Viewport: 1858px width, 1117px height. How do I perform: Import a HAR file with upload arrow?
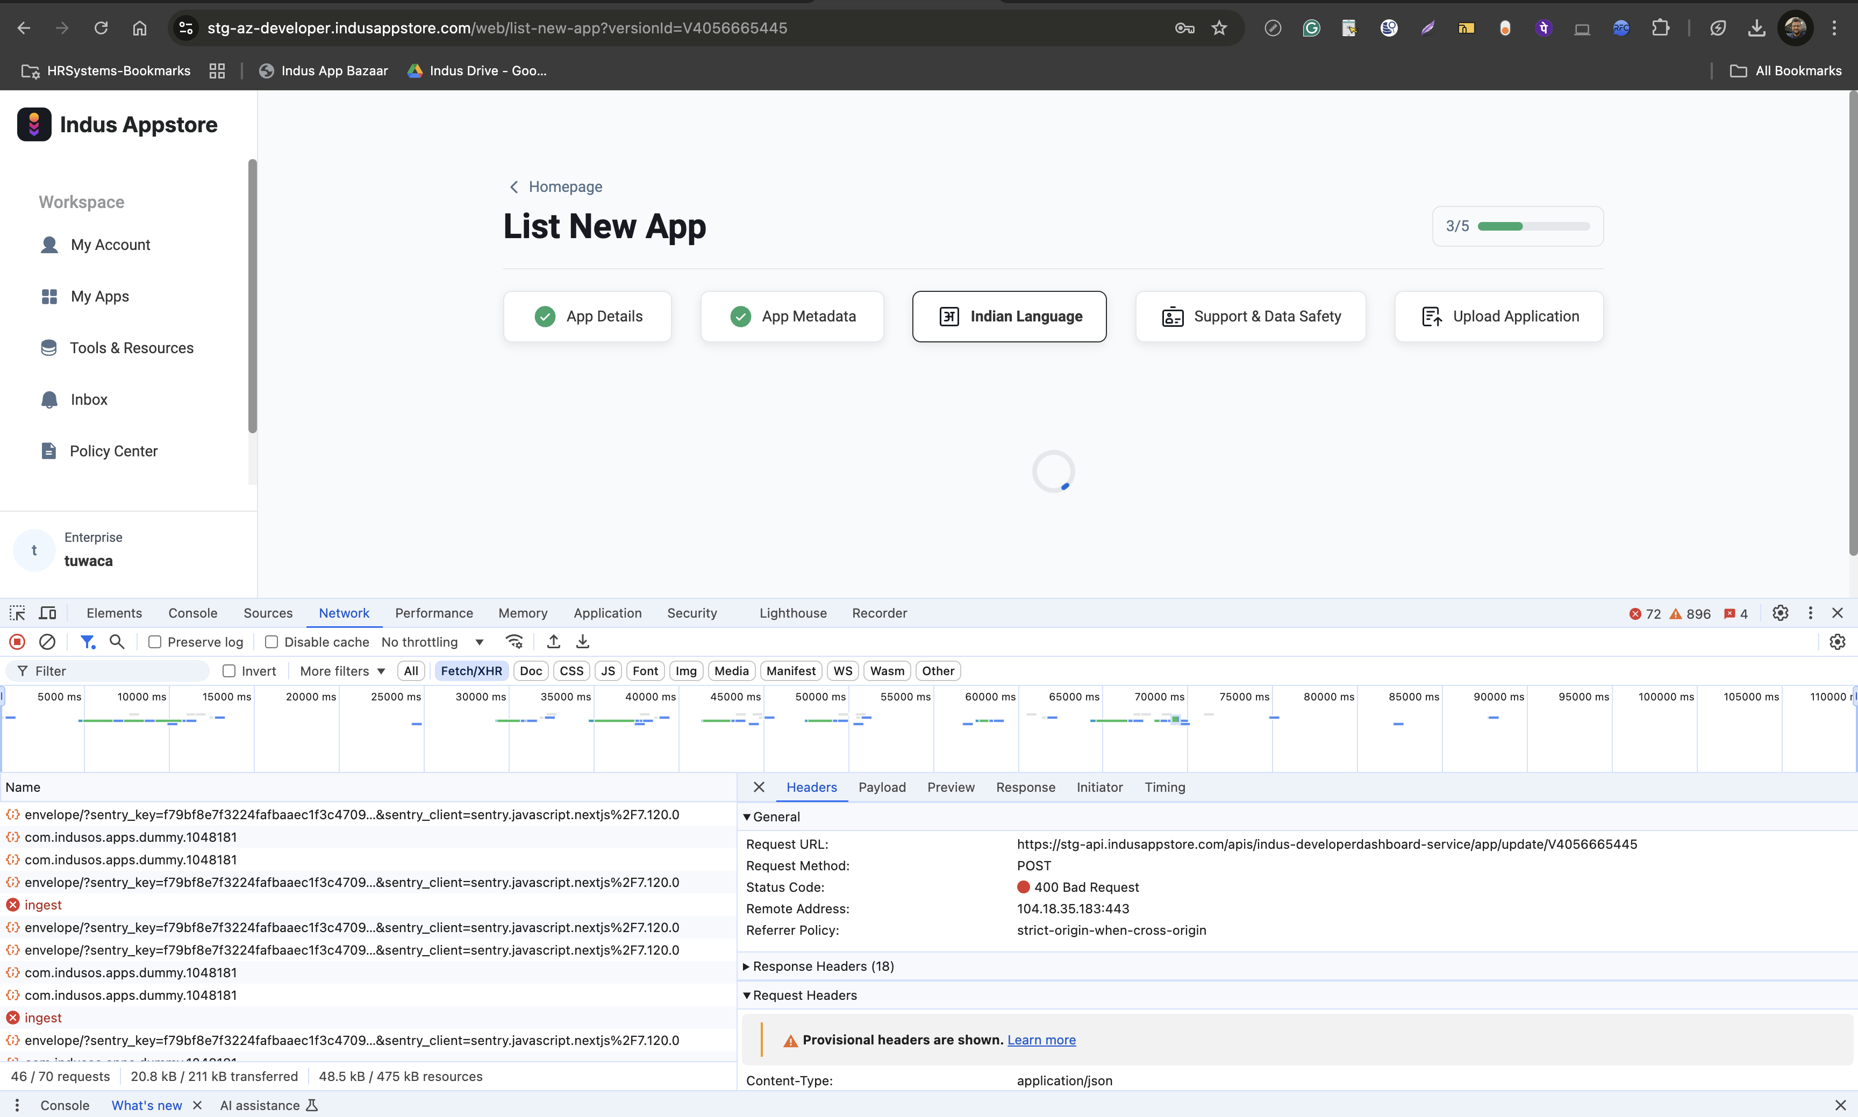(x=553, y=641)
